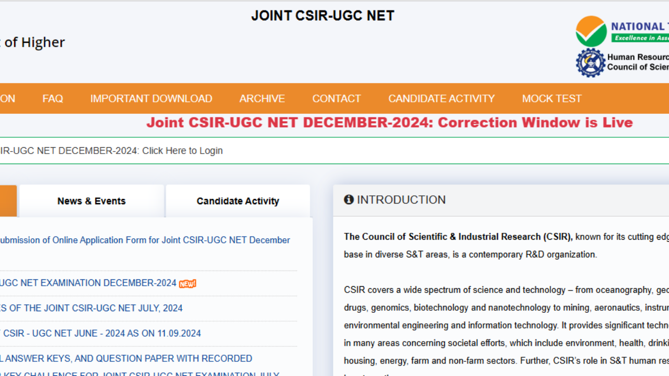
Task: Open the MOCK TEST section
Action: click(x=552, y=98)
